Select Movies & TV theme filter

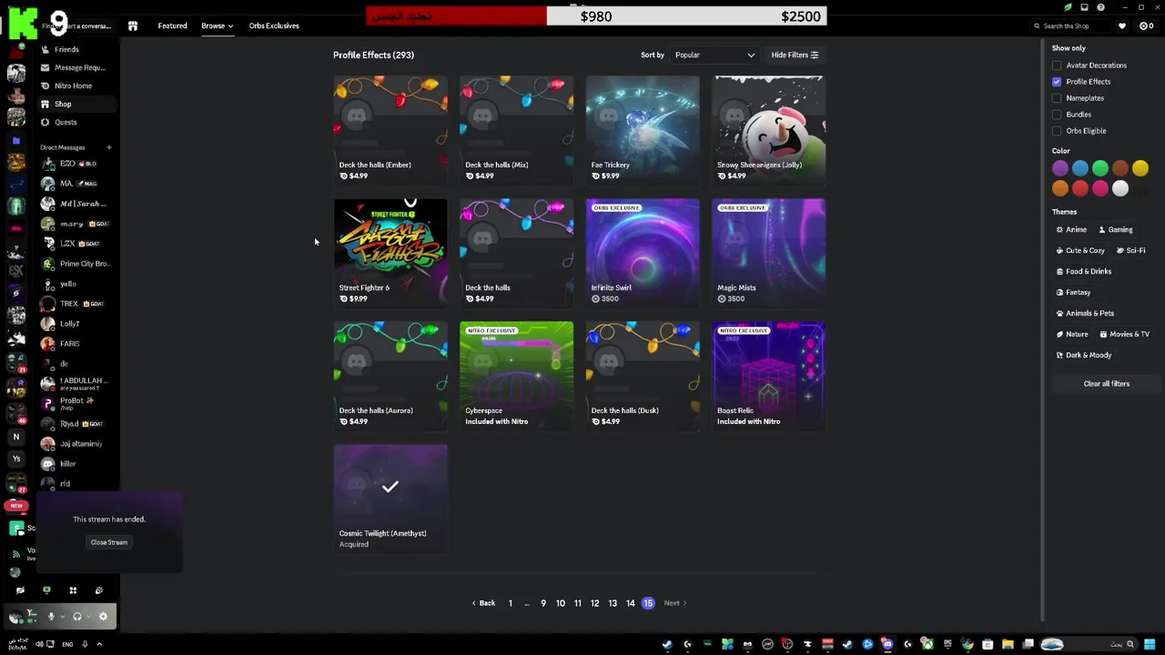pos(1124,335)
